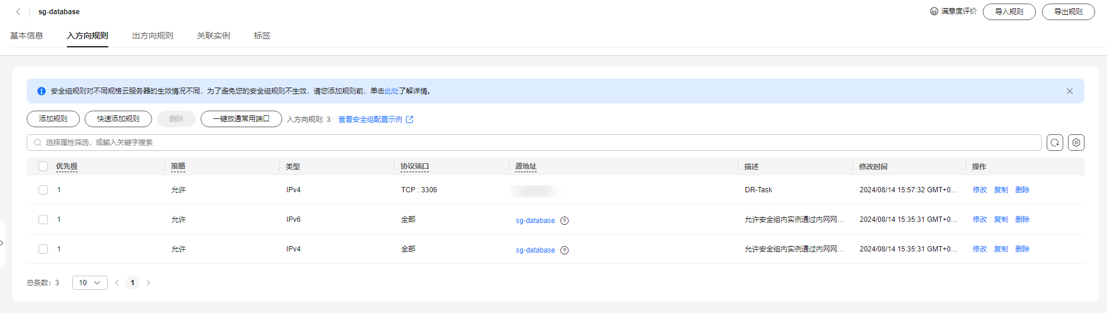
Task: Click 修改 for the DR-Task rule
Action: (x=979, y=190)
